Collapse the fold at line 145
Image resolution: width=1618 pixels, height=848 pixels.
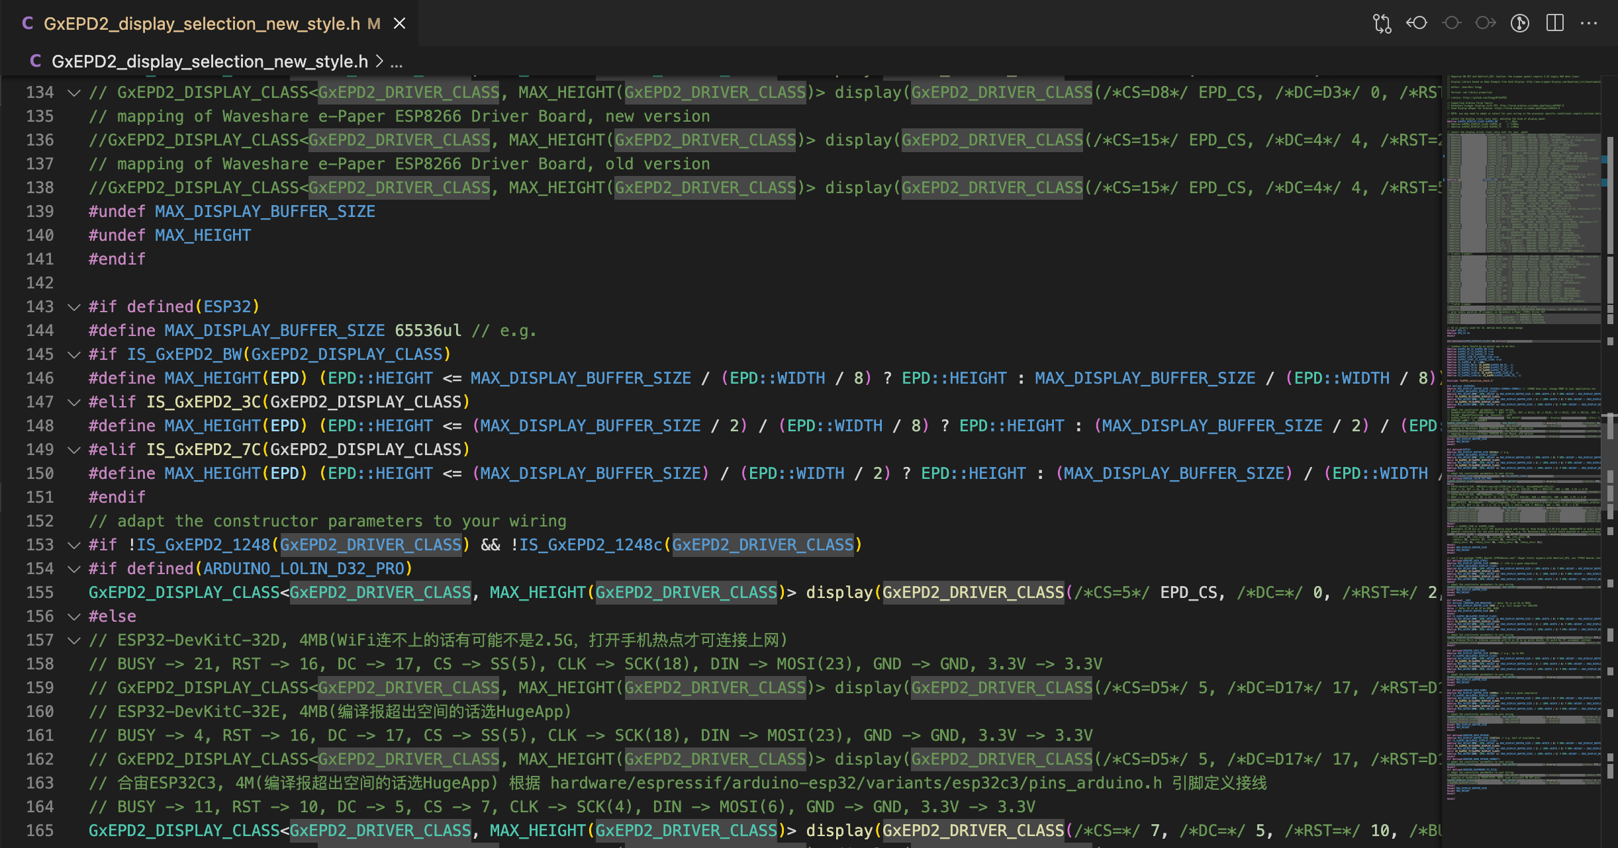(x=74, y=355)
